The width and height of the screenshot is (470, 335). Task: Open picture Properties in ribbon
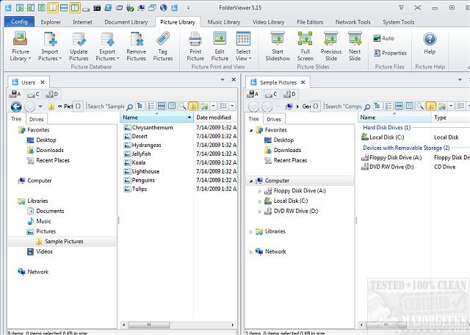pos(390,53)
